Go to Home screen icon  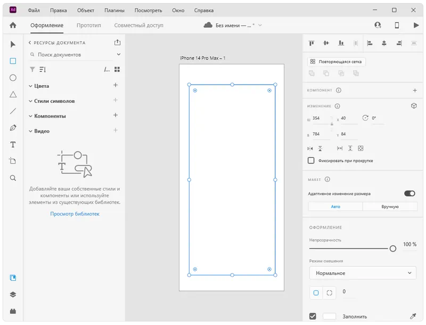[x=13, y=25]
